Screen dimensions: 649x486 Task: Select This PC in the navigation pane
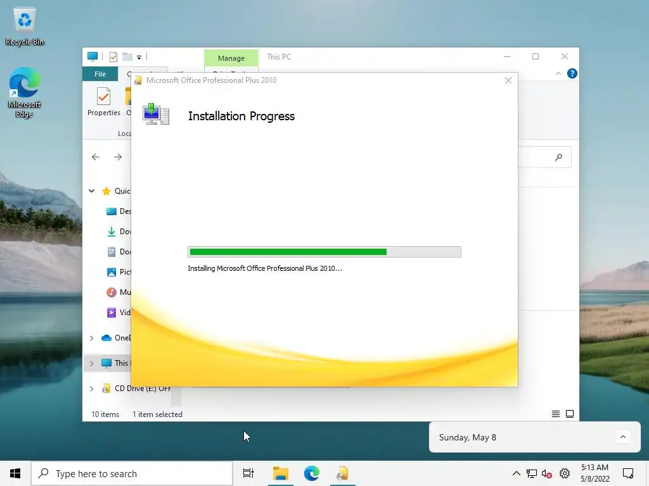click(x=116, y=363)
